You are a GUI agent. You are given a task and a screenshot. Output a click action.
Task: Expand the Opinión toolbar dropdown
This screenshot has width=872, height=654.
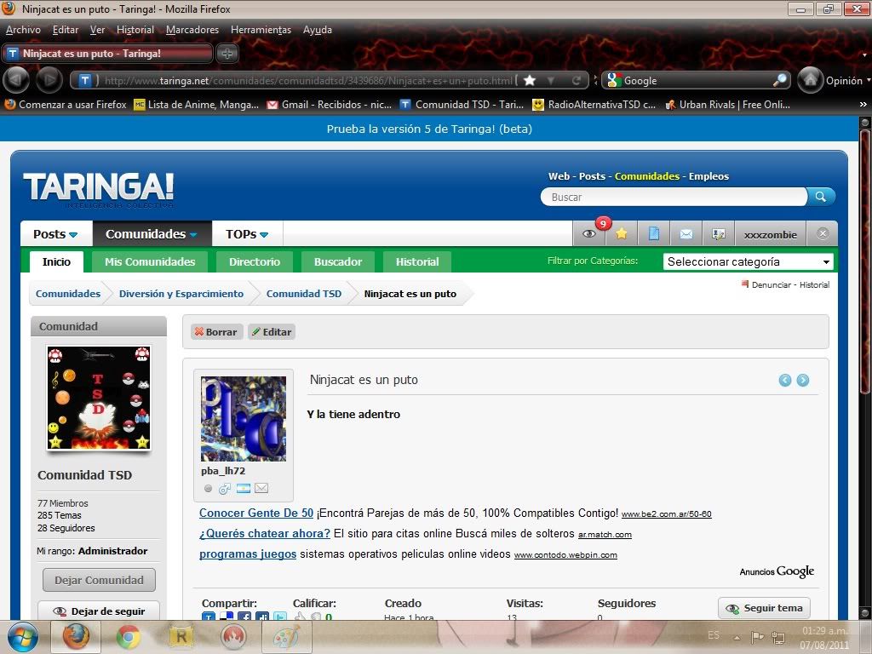[868, 80]
